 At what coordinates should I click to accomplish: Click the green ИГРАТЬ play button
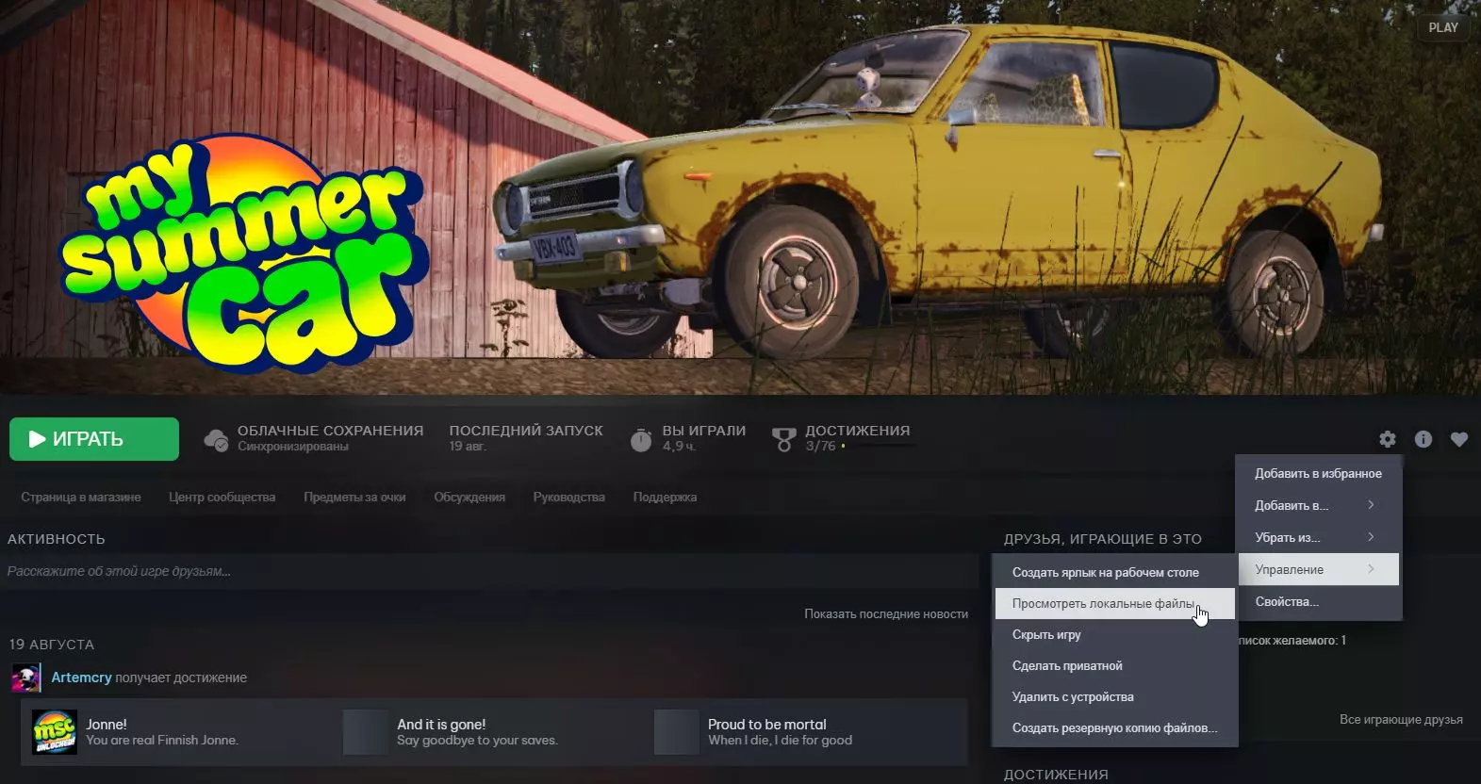(94, 439)
